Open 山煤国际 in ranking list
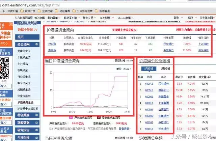 pos(163,110)
